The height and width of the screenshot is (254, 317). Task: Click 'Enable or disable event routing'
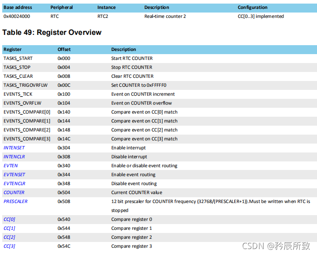pos(144,165)
